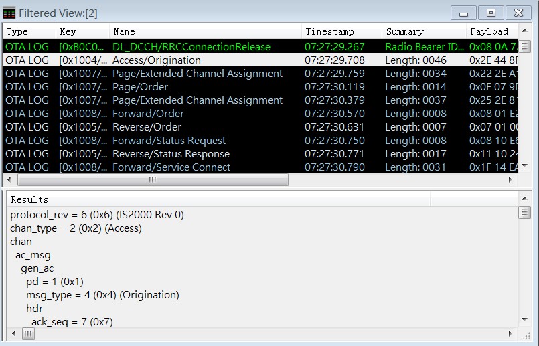Select the chan_type = 2 (Access) line
This screenshot has width=539, height=346.
[x=76, y=228]
